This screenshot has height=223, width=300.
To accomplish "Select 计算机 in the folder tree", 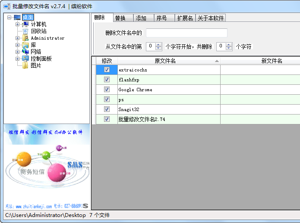I will (38, 24).
